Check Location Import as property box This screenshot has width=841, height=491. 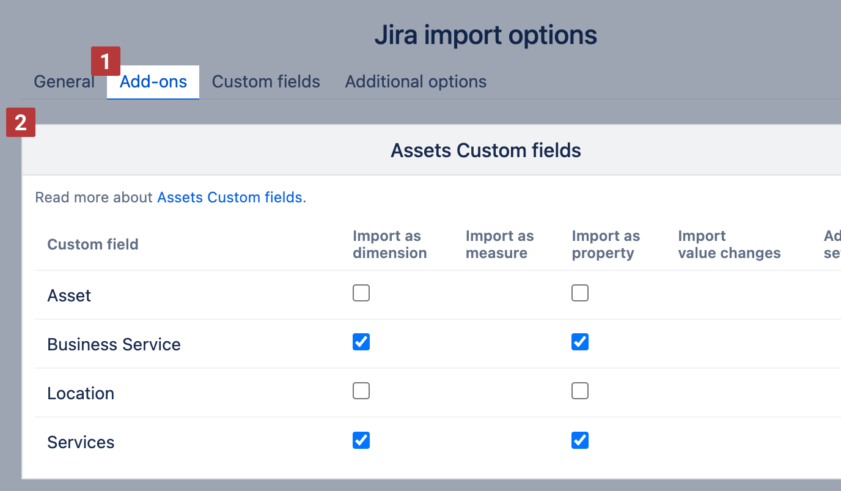point(580,391)
